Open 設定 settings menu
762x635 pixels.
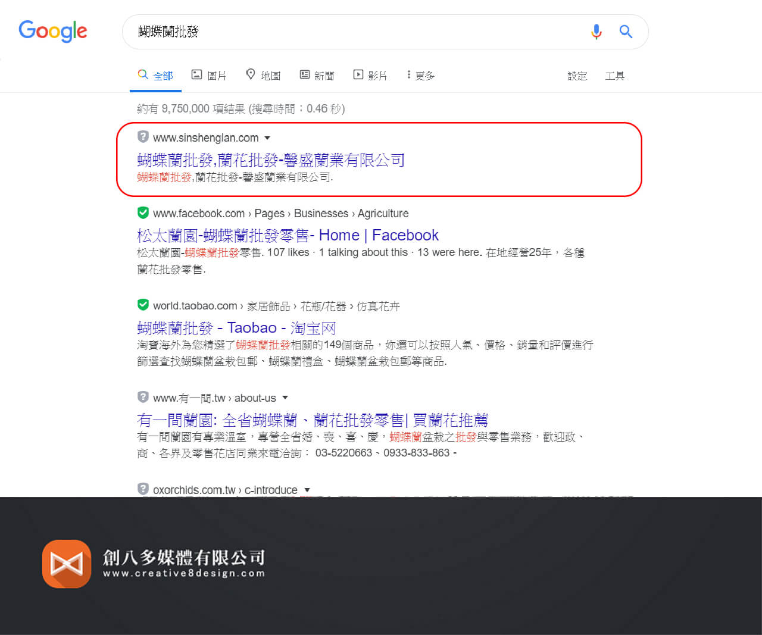pos(577,76)
